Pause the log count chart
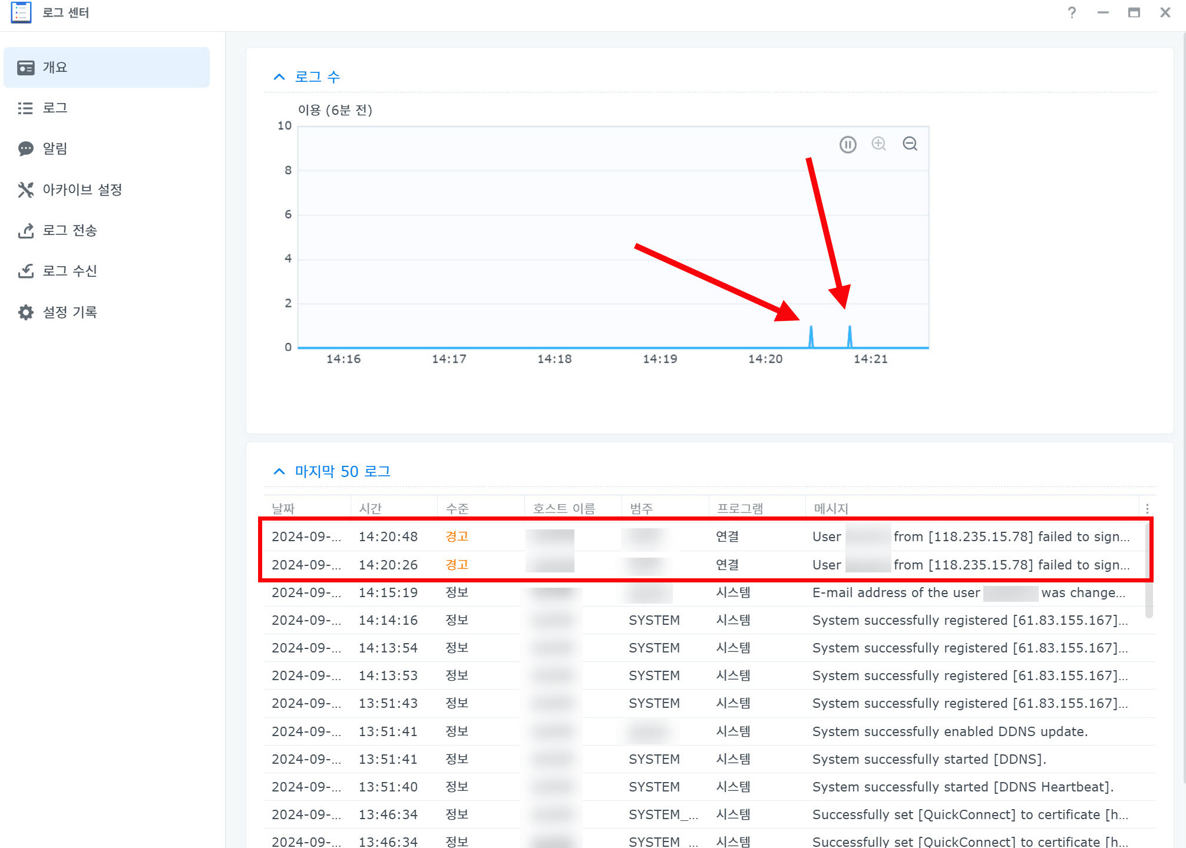This screenshot has width=1186, height=848. 847,144
